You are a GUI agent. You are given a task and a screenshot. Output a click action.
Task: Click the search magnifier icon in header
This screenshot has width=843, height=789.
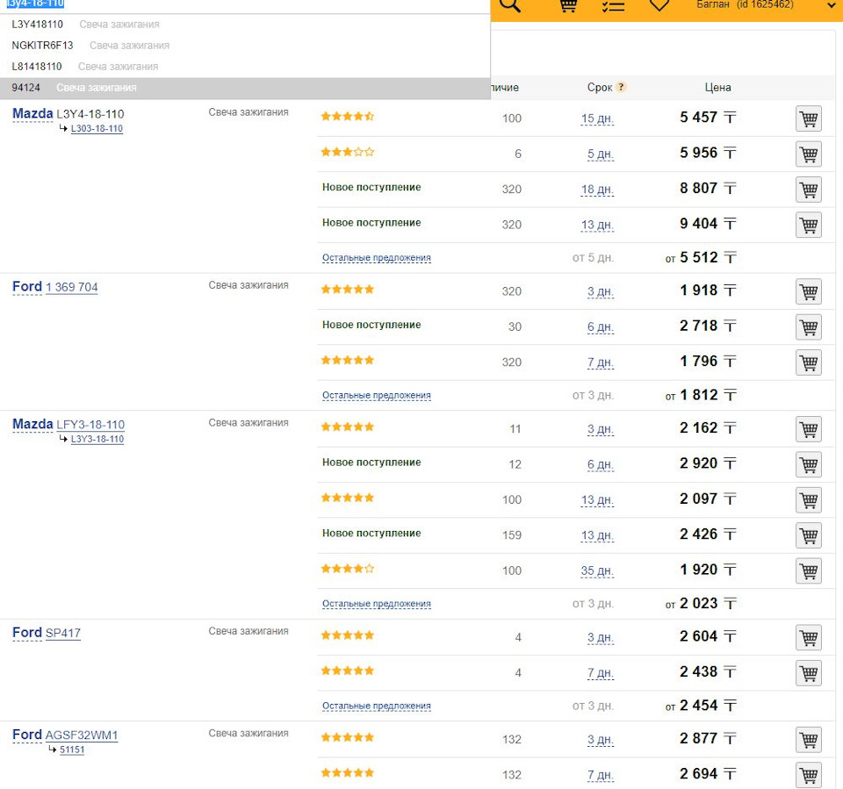(509, 5)
